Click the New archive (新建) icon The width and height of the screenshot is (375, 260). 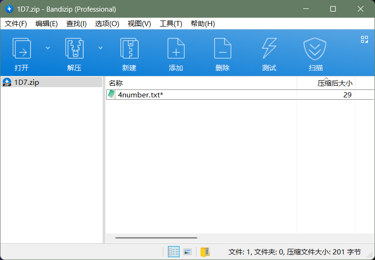point(129,48)
